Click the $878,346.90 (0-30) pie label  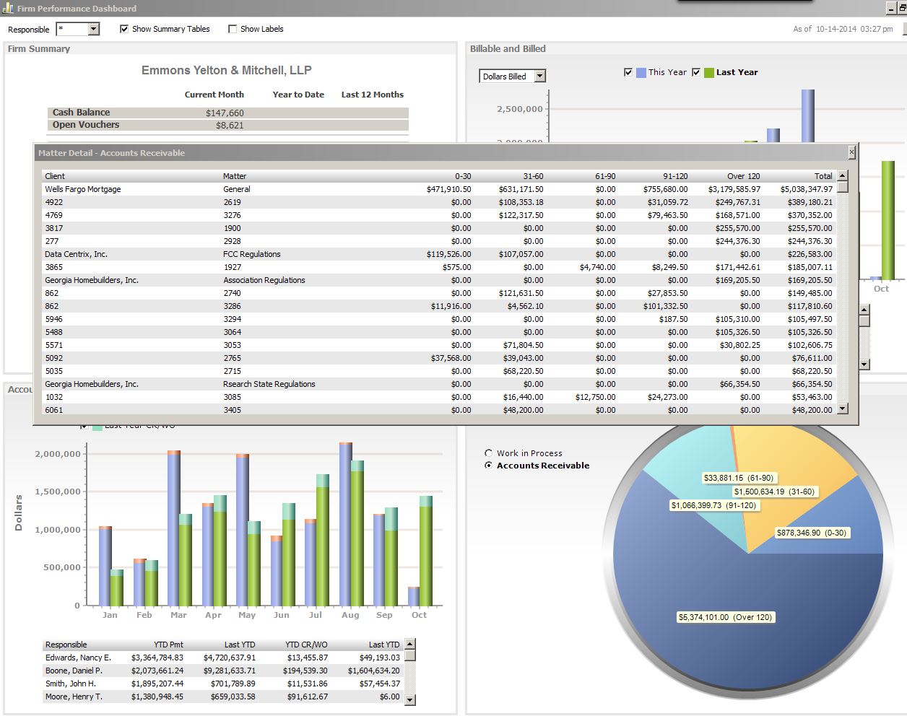tap(812, 533)
